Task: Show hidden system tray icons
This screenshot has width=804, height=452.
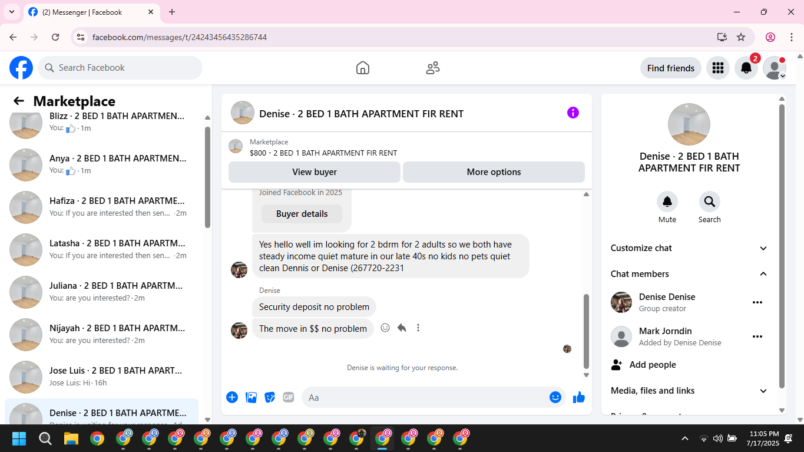Action: (x=685, y=438)
